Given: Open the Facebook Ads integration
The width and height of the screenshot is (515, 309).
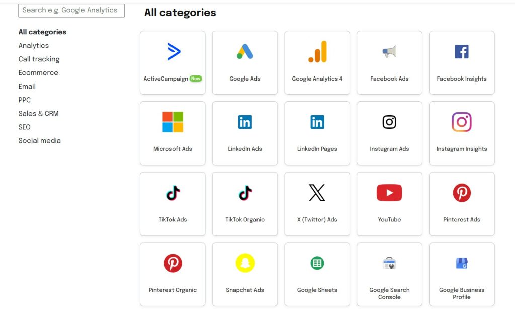Looking at the screenshot, I should 389,61.
